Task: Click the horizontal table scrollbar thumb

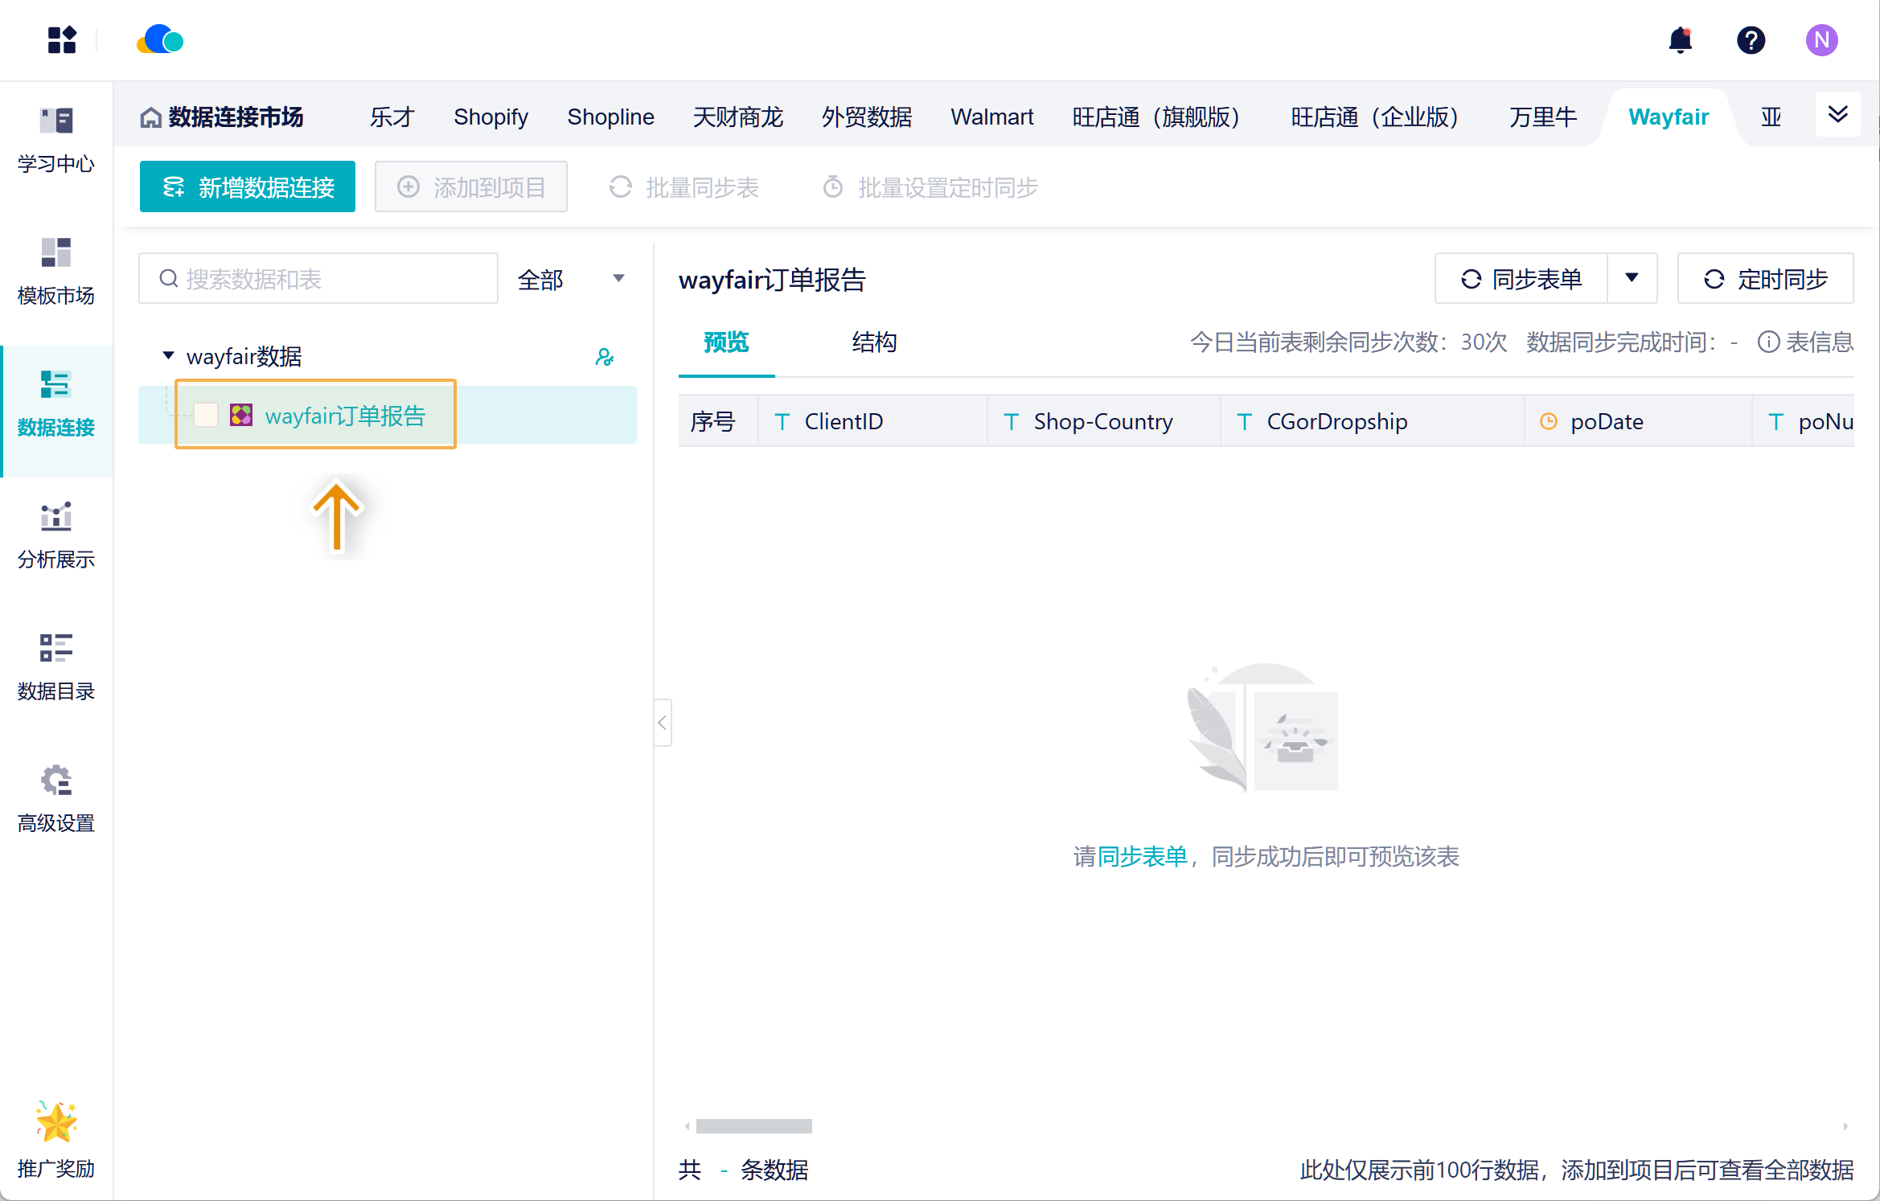Action: [x=753, y=1126]
